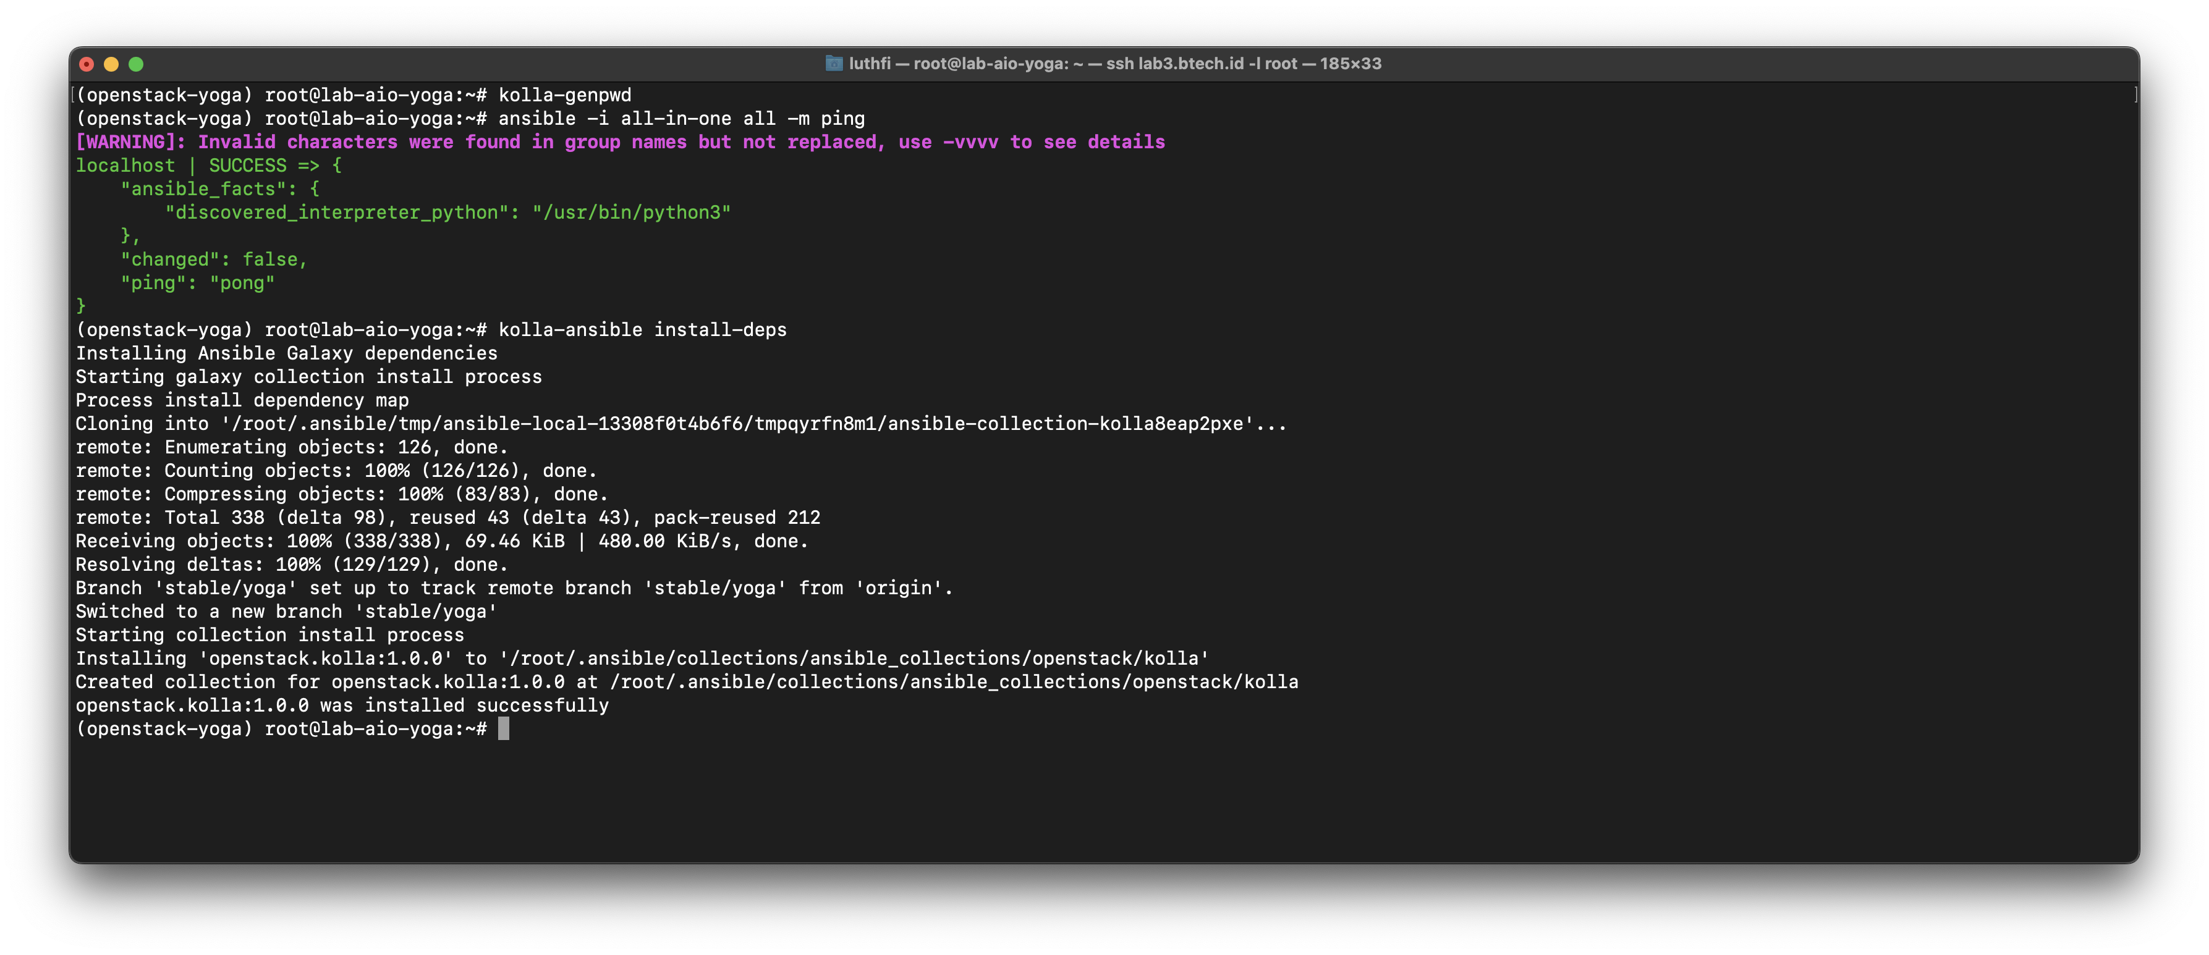Screen dimensions: 2209x955
Task: Click the ansible all-in-one ping command
Action: coord(470,119)
